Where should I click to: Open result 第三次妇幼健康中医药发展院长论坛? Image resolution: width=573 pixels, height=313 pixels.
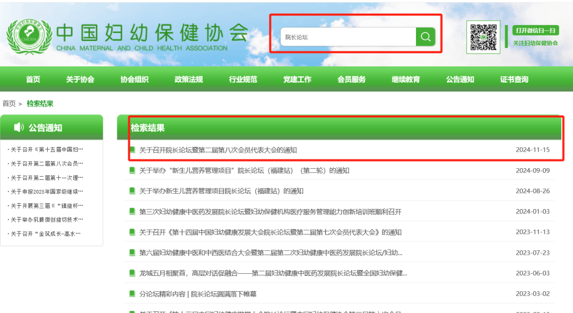(270, 212)
